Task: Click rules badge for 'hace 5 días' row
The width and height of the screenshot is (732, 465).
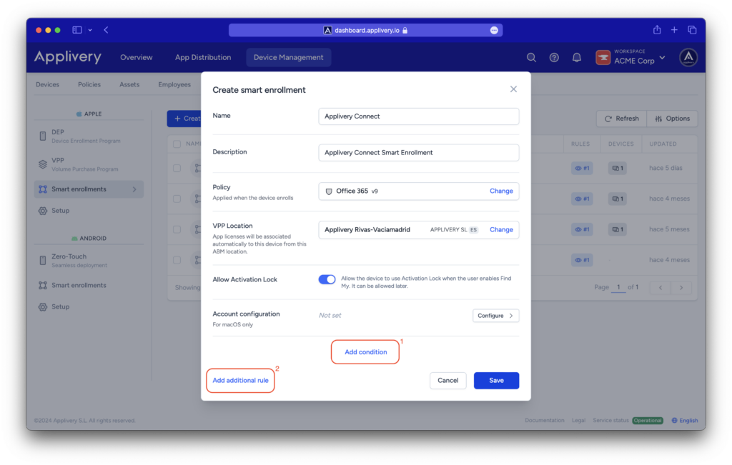Action: [x=582, y=168]
